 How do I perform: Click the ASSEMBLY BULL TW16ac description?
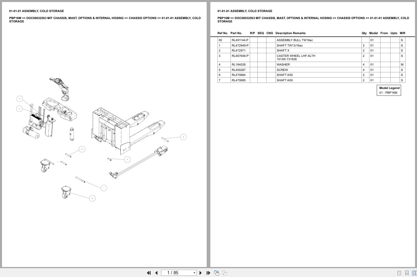295,40
